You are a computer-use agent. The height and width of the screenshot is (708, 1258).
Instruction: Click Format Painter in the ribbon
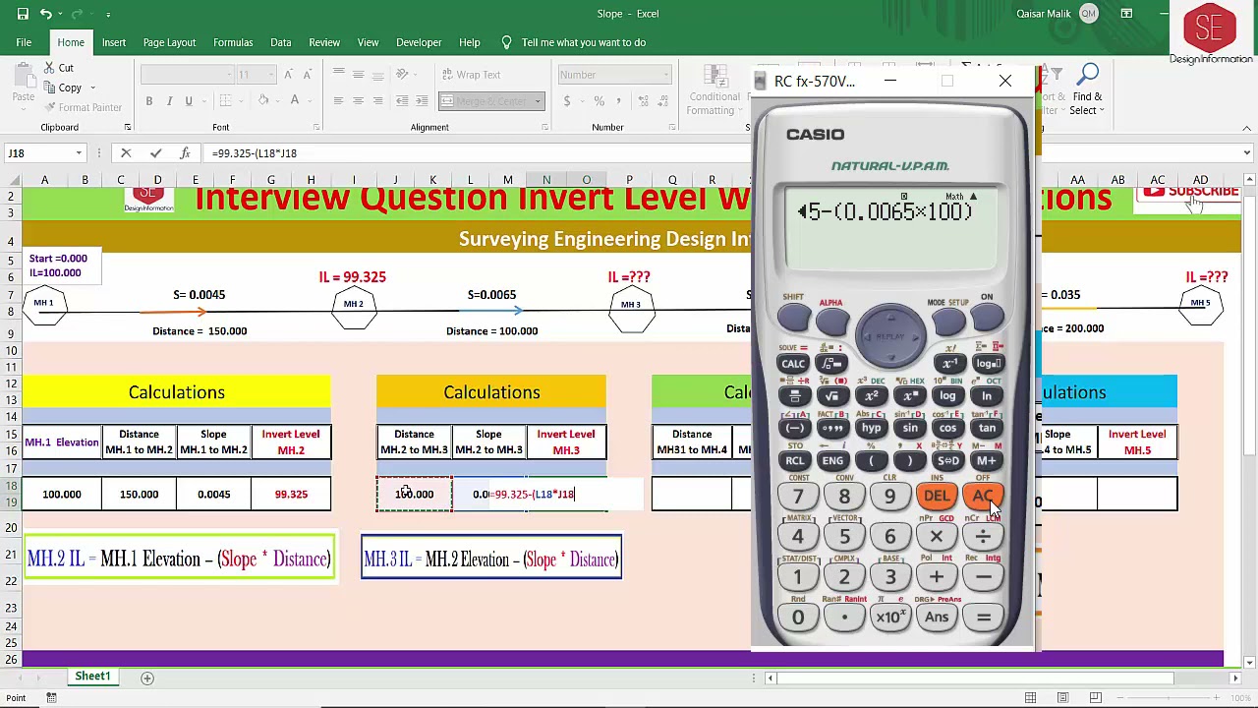pos(82,107)
